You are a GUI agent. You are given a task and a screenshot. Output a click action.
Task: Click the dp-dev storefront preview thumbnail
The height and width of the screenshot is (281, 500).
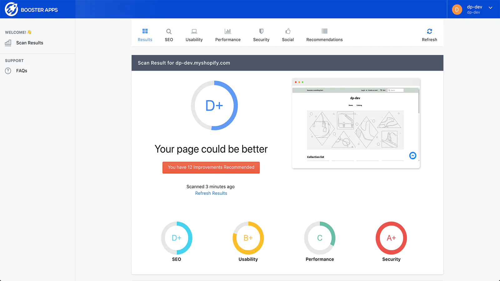coord(355,125)
